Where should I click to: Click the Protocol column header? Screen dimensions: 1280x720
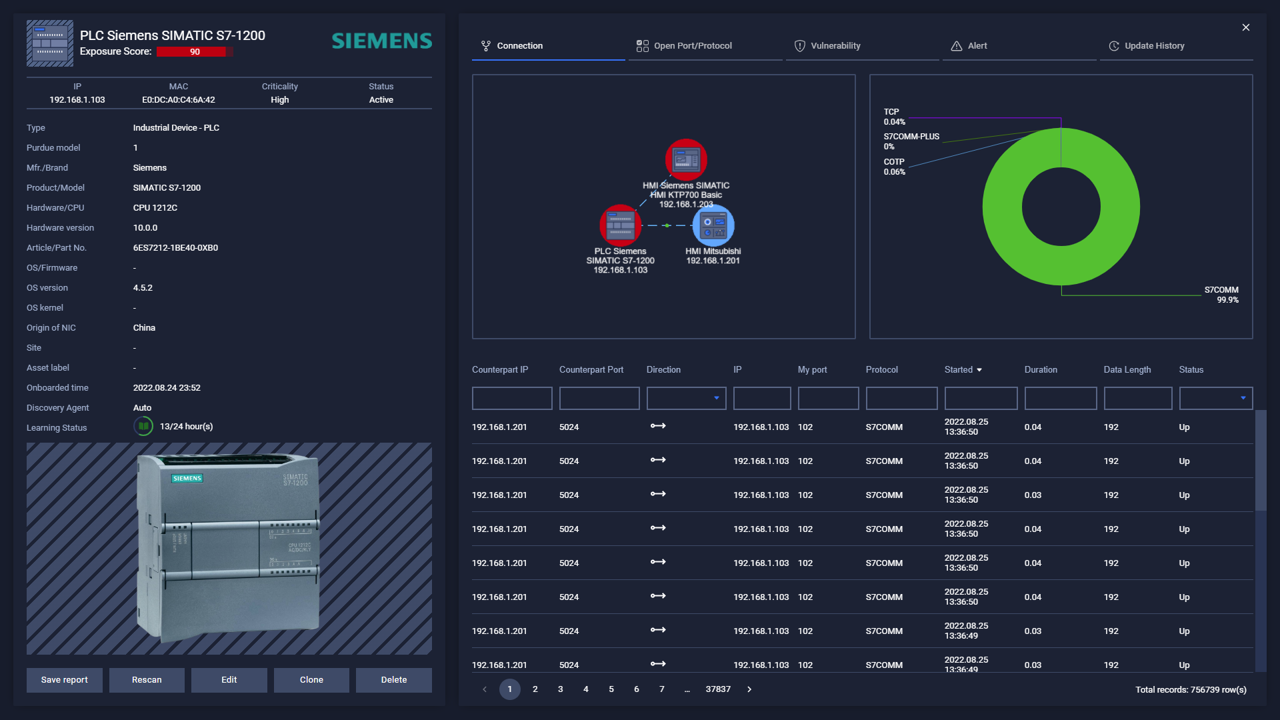[x=881, y=370]
